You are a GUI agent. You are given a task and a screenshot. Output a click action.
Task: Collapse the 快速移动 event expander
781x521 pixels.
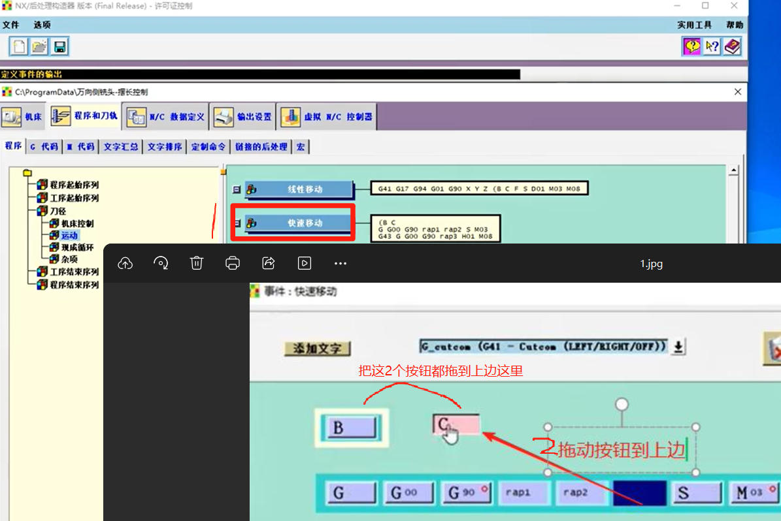point(238,223)
